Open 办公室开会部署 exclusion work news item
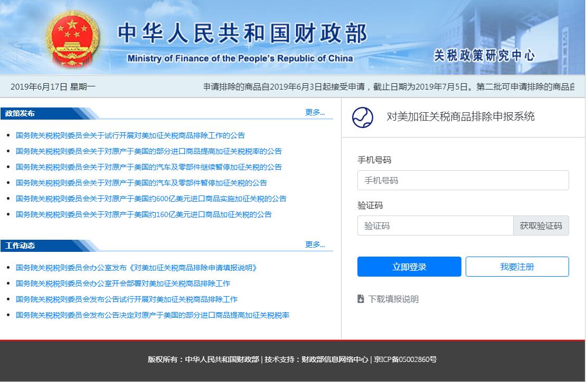 [x=123, y=283]
